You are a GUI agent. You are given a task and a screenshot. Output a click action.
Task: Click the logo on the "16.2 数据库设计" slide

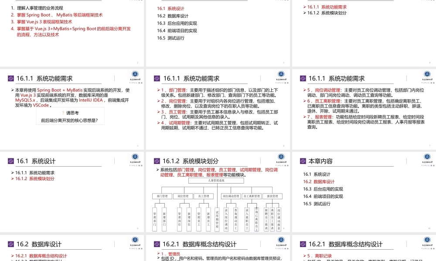pyautogui.click(x=135, y=240)
